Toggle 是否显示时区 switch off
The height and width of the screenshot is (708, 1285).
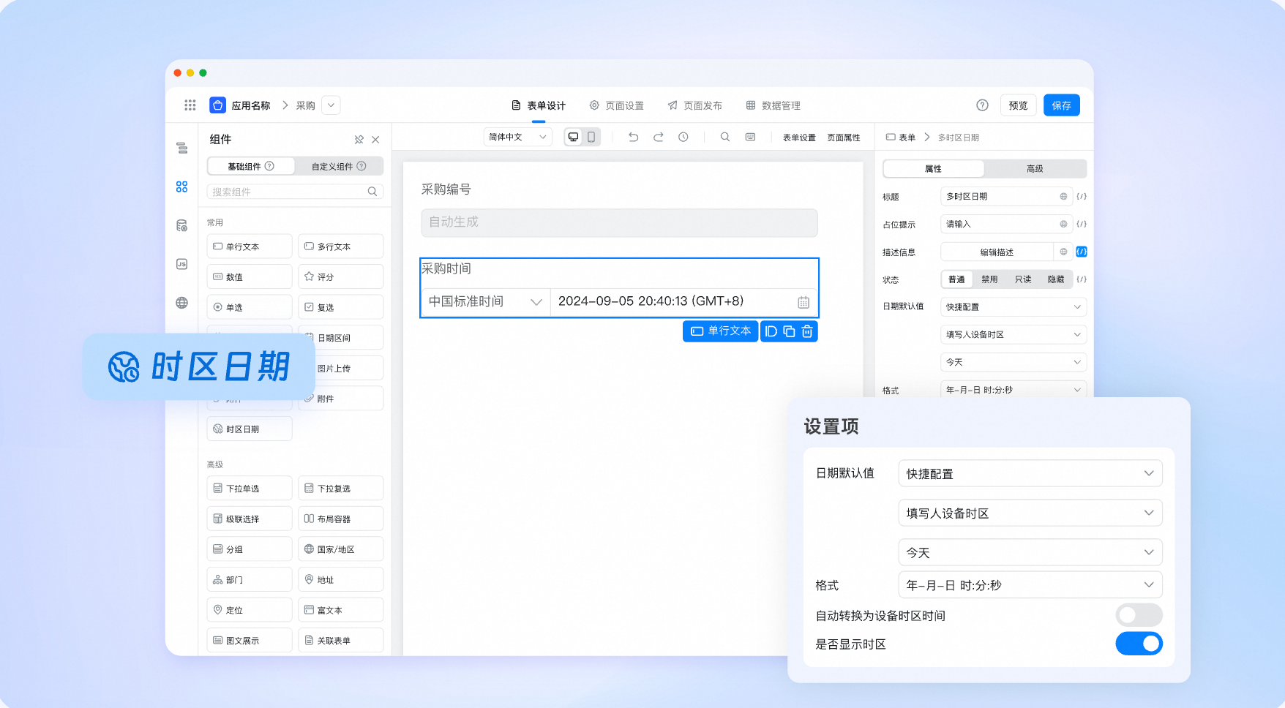pos(1139,644)
